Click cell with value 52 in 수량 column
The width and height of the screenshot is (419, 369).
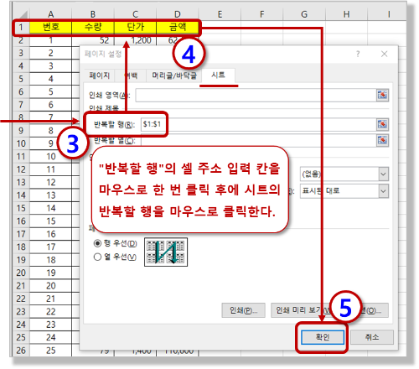coord(93,40)
